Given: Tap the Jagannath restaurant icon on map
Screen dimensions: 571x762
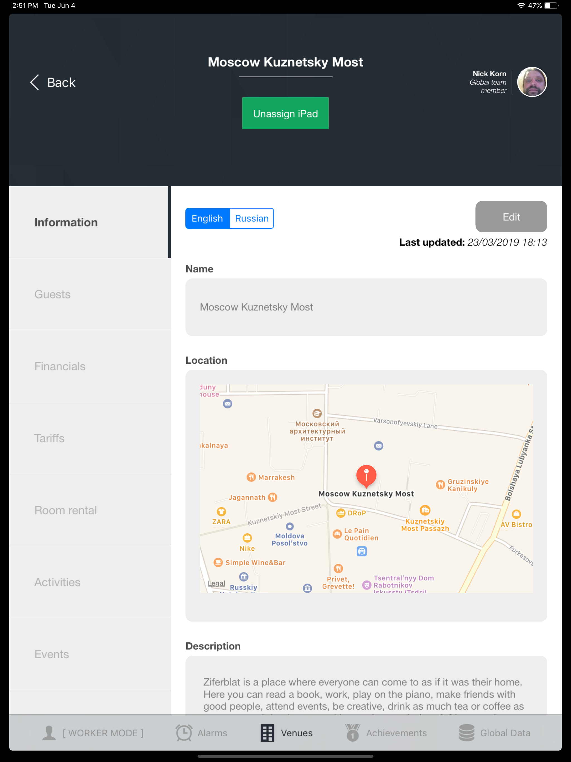Looking at the screenshot, I should pyautogui.click(x=272, y=497).
